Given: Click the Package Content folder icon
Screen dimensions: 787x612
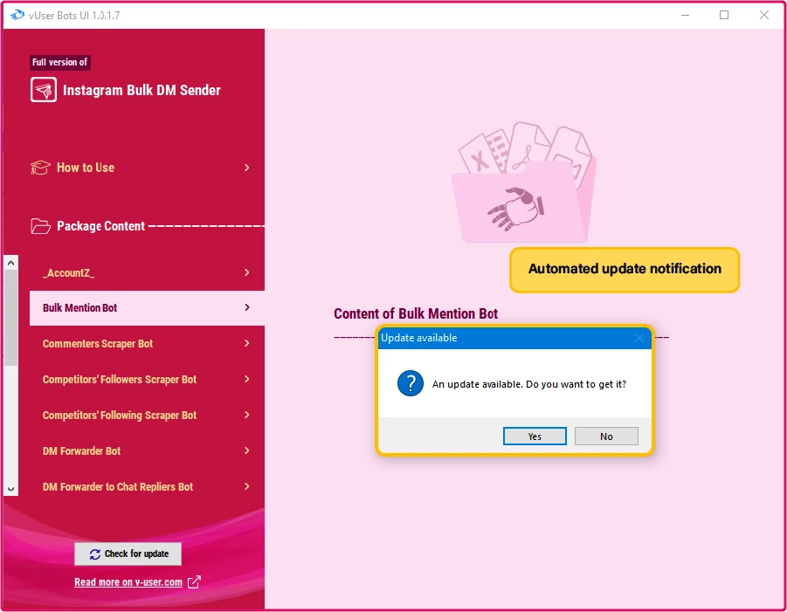Looking at the screenshot, I should 40,226.
